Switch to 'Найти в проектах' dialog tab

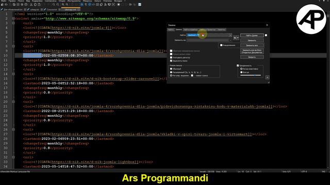207,30
